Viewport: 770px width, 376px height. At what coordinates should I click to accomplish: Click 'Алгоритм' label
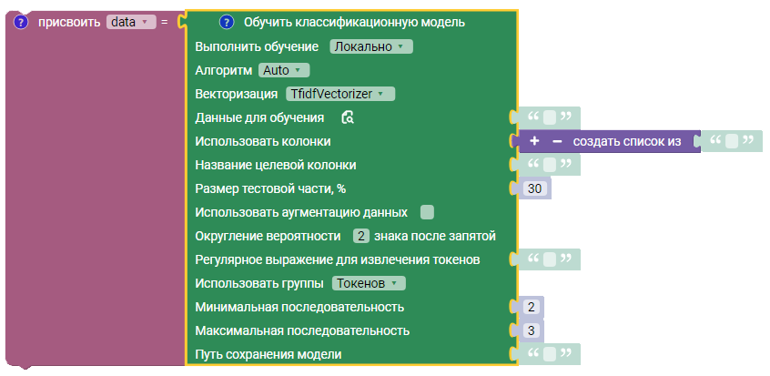(x=223, y=70)
